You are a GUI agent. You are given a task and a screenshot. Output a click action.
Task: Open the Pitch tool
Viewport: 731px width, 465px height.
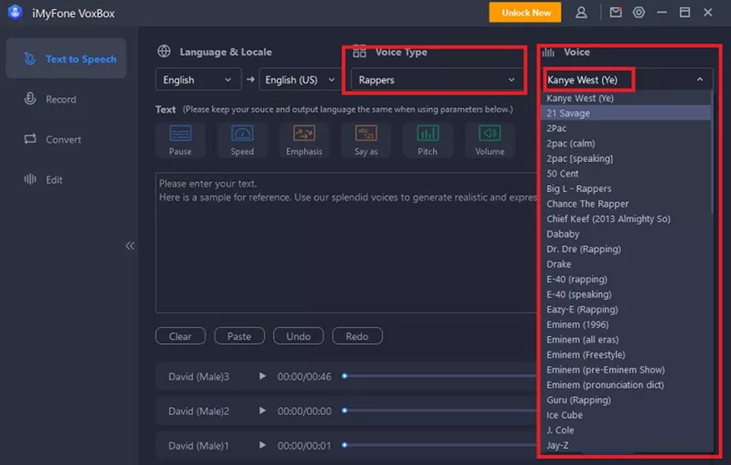coord(428,133)
